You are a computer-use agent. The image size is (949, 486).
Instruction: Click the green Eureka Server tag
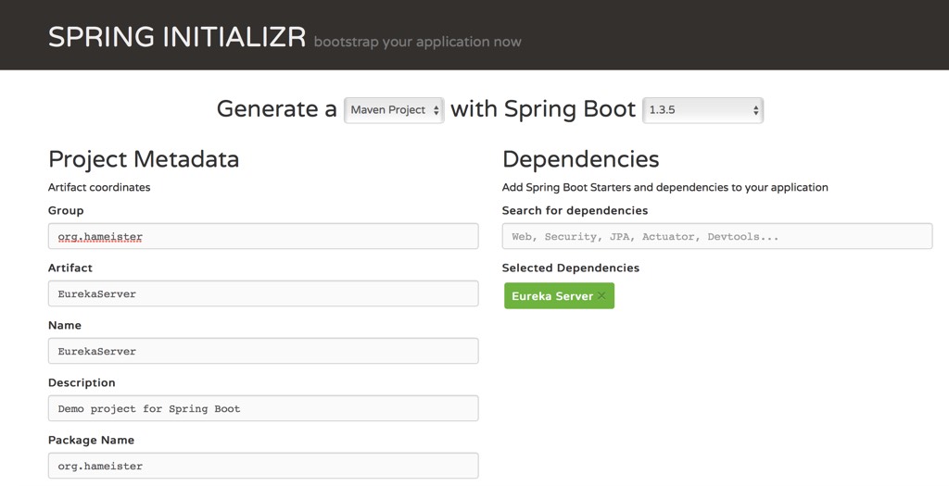pyautogui.click(x=552, y=296)
